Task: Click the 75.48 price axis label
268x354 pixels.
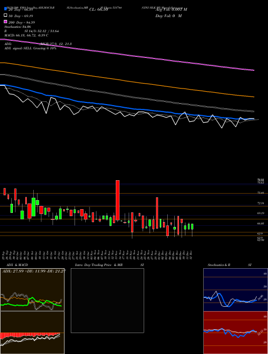Action: point(260,193)
